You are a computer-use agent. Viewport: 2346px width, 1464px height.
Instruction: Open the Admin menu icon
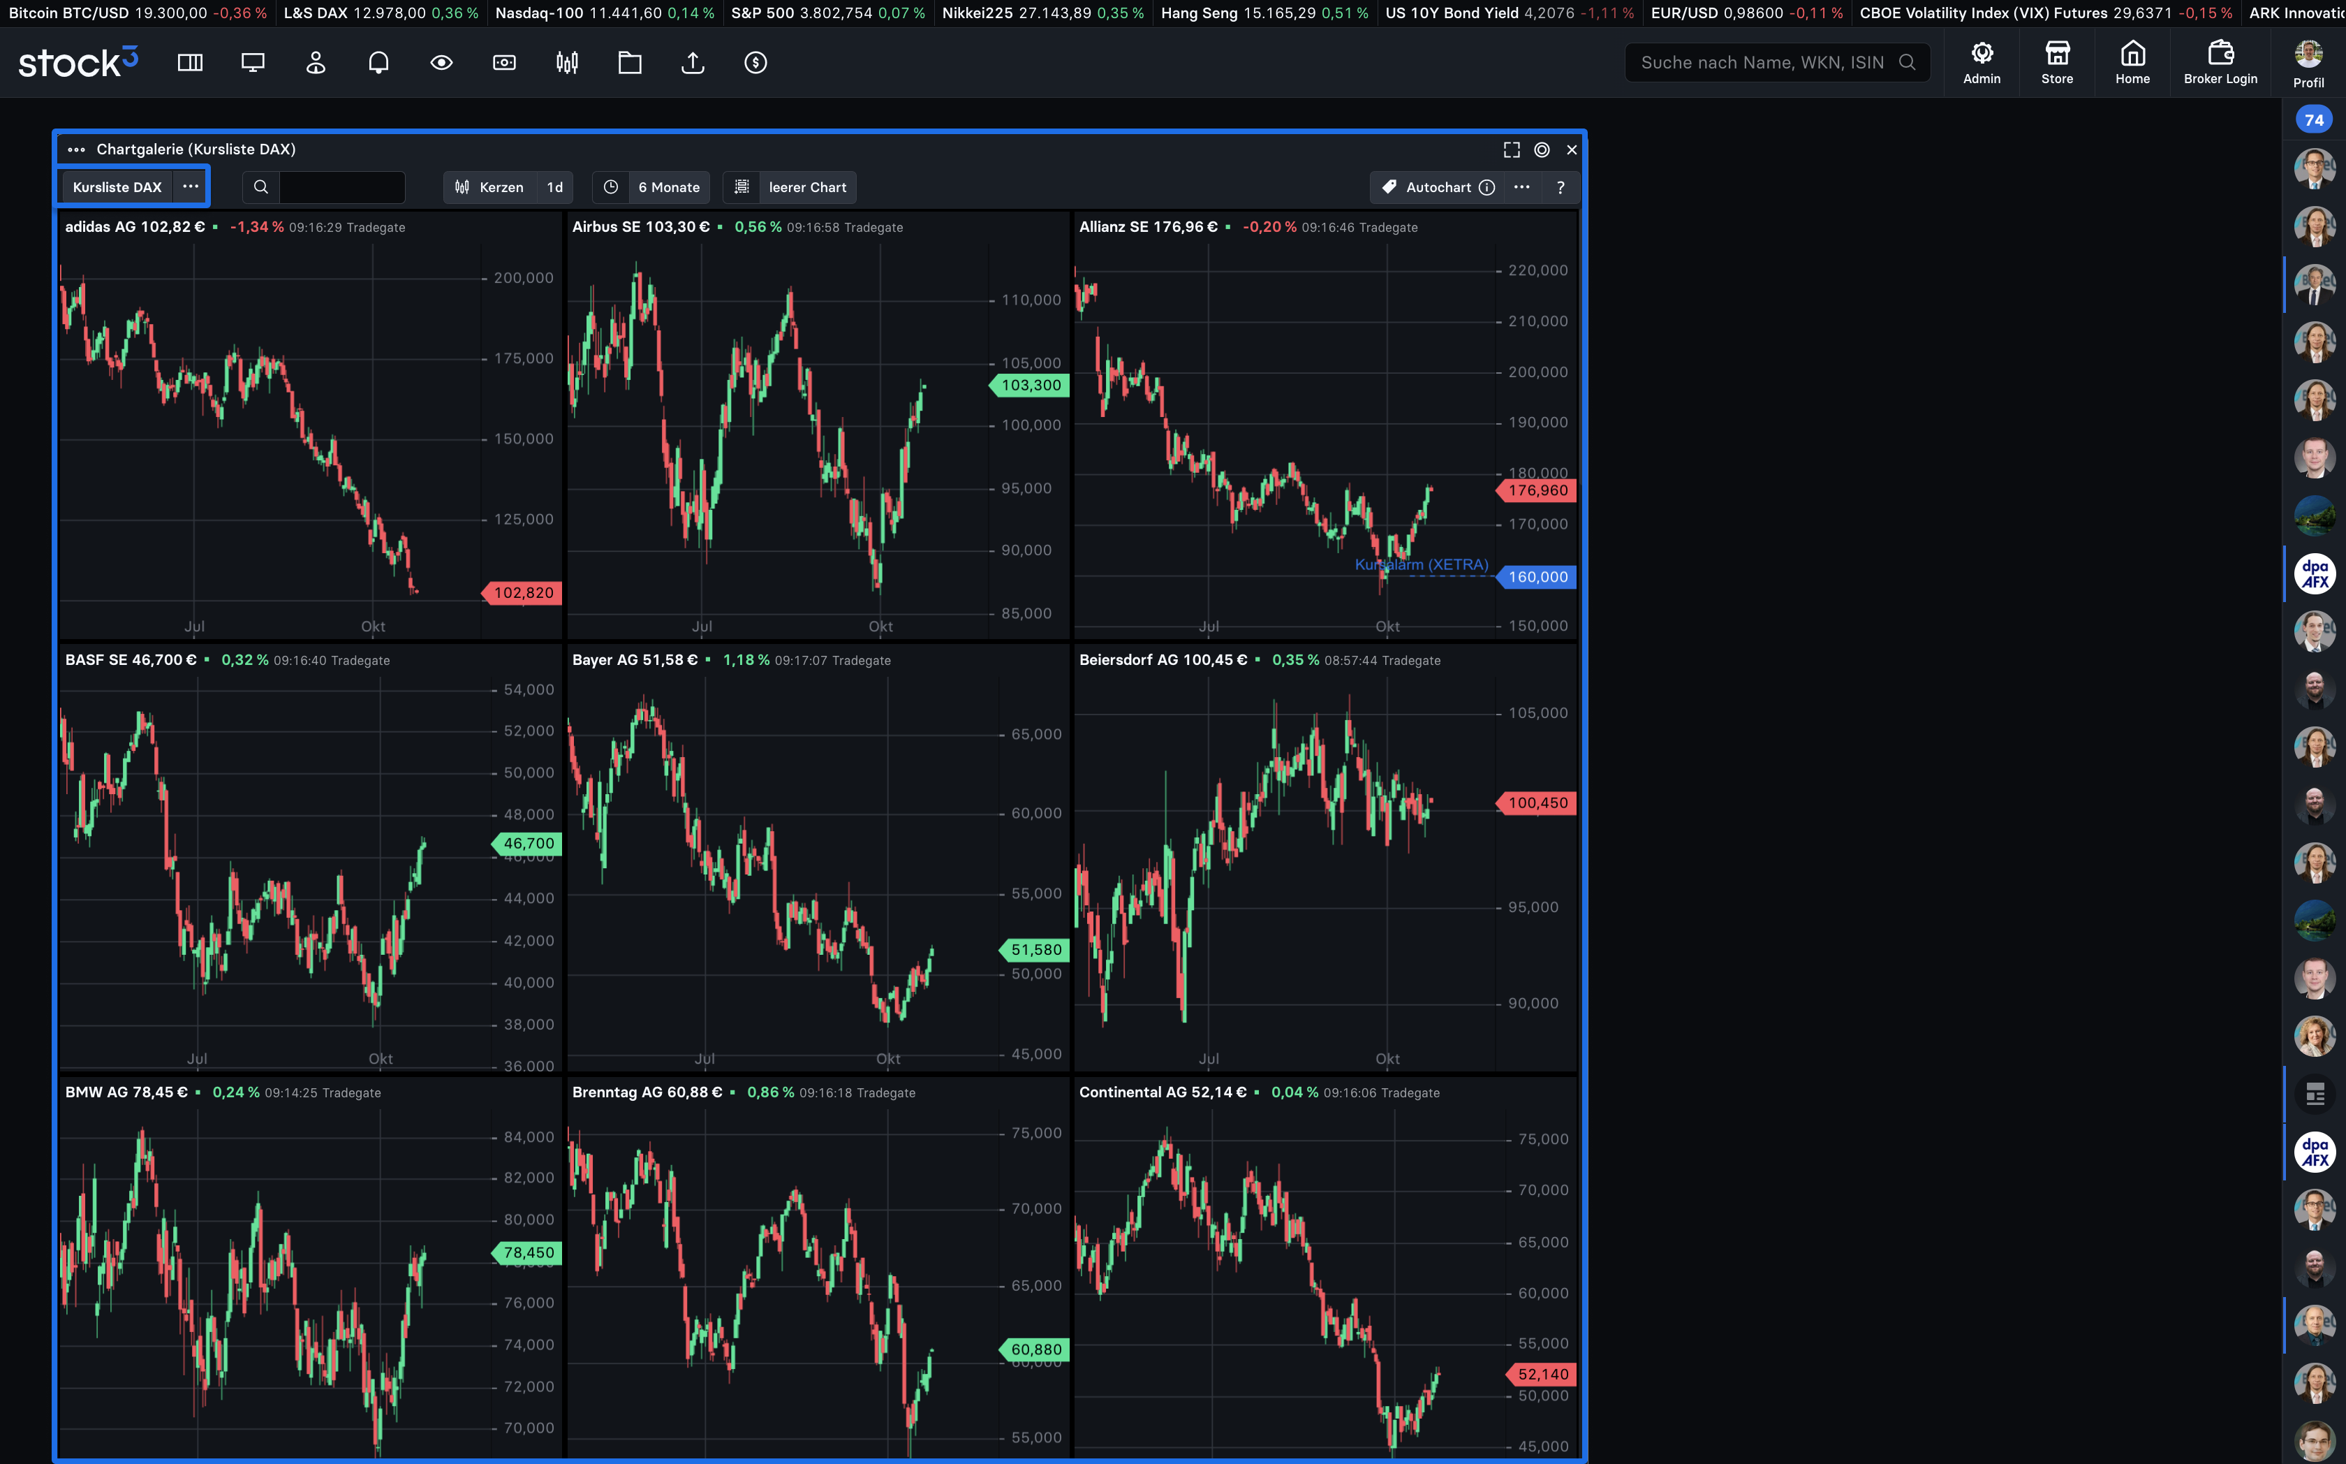[x=1981, y=63]
